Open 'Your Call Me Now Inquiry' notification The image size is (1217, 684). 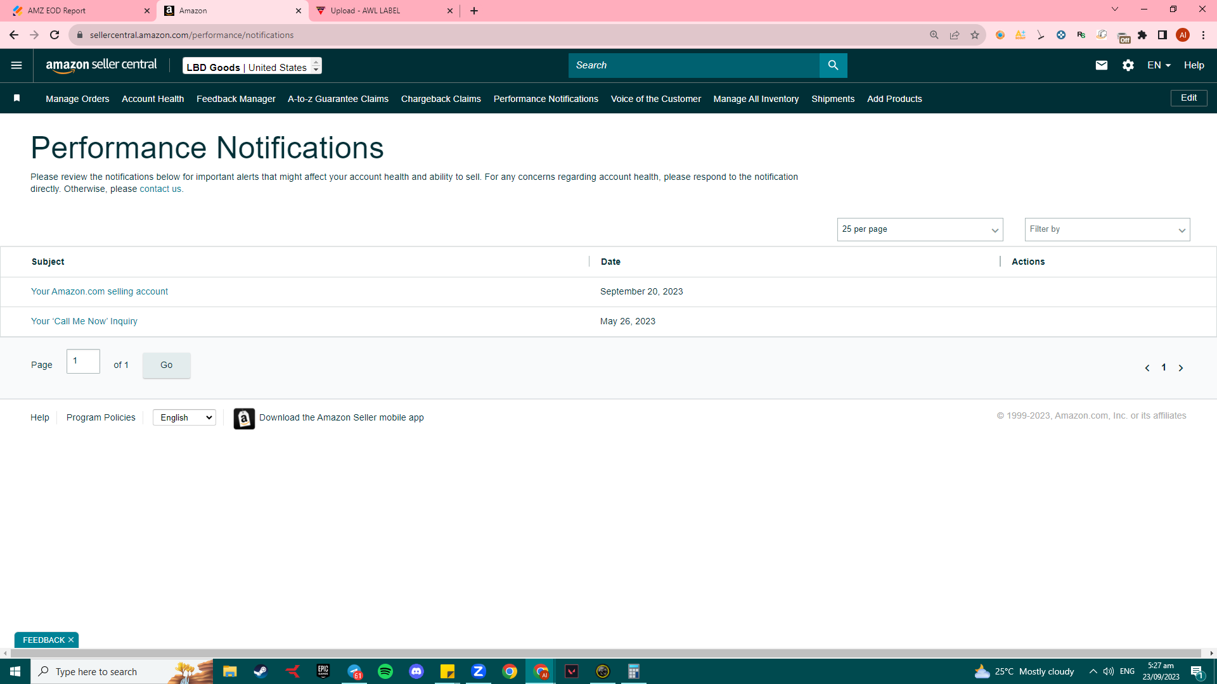[x=84, y=322]
